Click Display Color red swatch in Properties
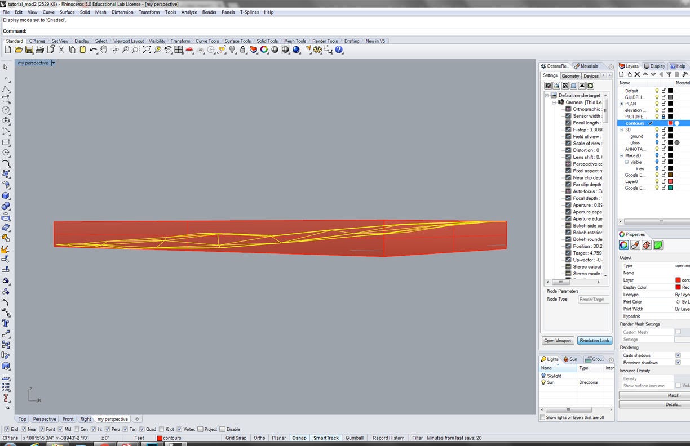The height and width of the screenshot is (446, 690). click(x=678, y=287)
